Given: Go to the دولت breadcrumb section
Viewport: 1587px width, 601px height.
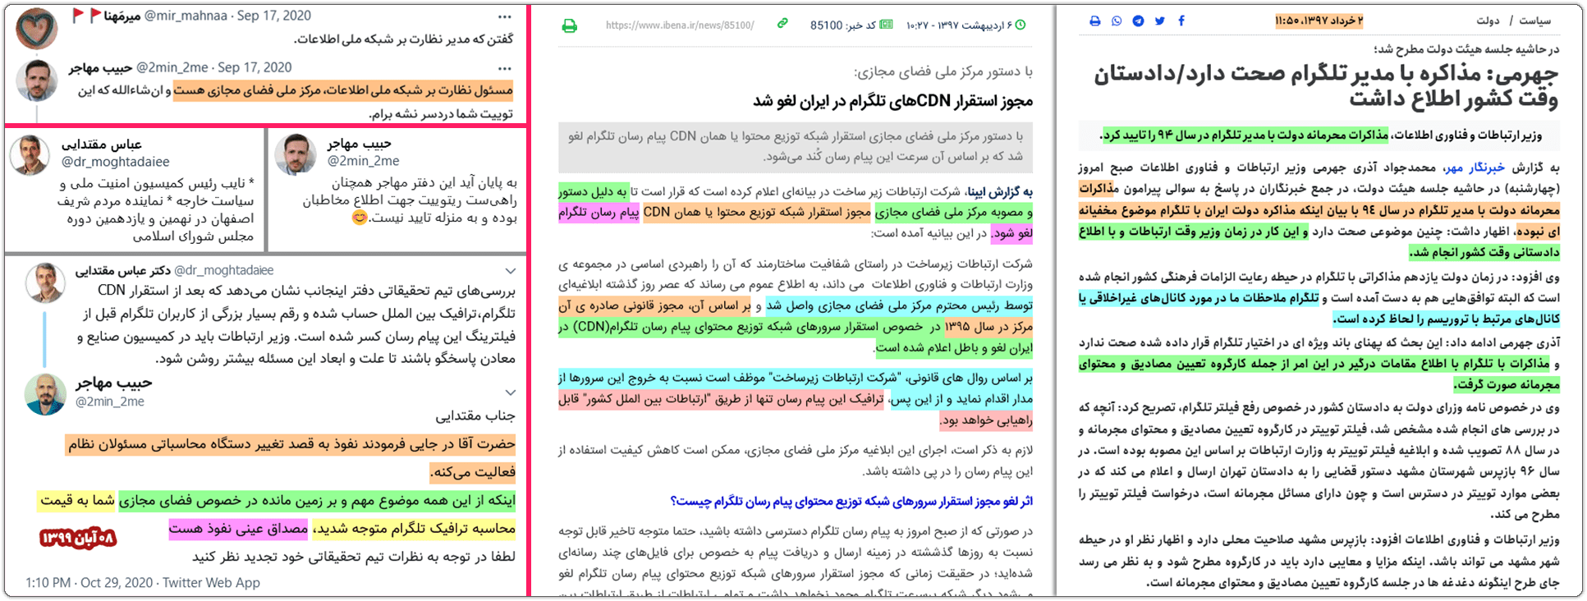Looking at the screenshot, I should pos(1488,21).
